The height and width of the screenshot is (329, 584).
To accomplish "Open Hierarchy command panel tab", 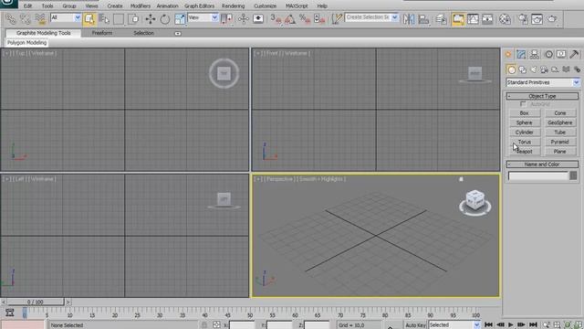I will pyautogui.click(x=535, y=55).
